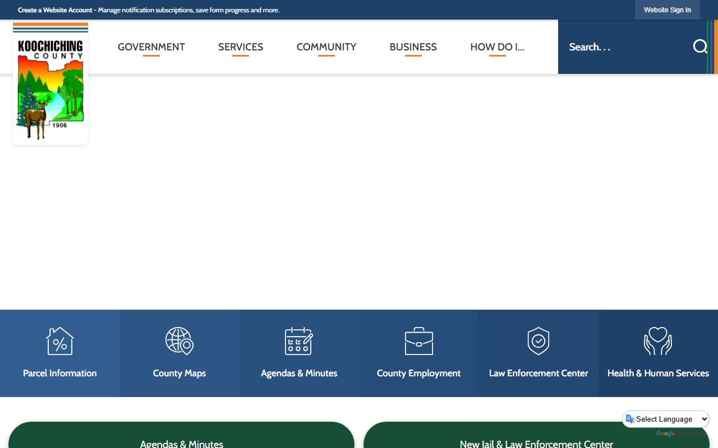Open the Business menu
This screenshot has height=448, width=718.
point(413,47)
